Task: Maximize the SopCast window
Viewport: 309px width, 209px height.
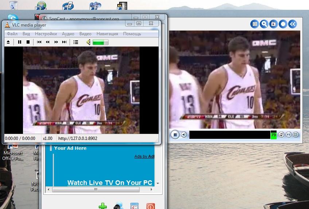Action: [145, 17]
